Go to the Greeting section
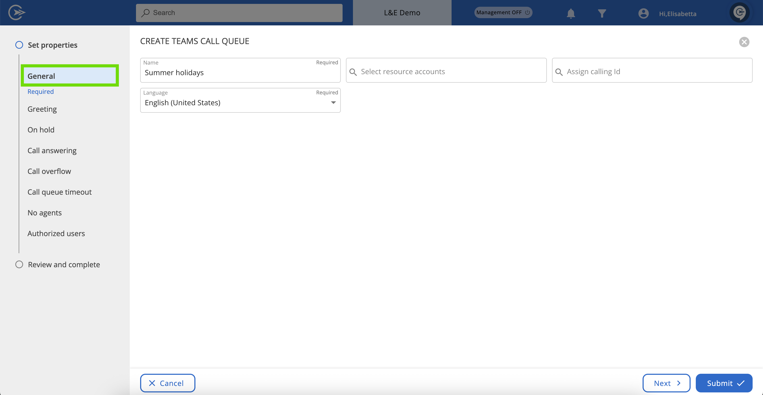Screen dimensions: 763x395 click(x=42, y=109)
